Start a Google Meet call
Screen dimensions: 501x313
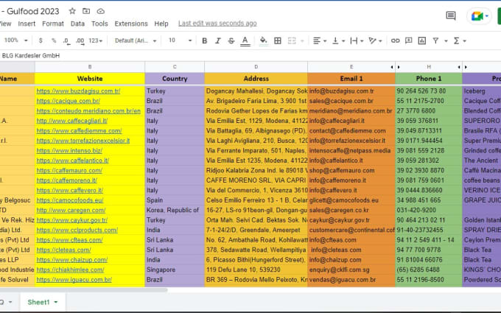[x=477, y=16]
